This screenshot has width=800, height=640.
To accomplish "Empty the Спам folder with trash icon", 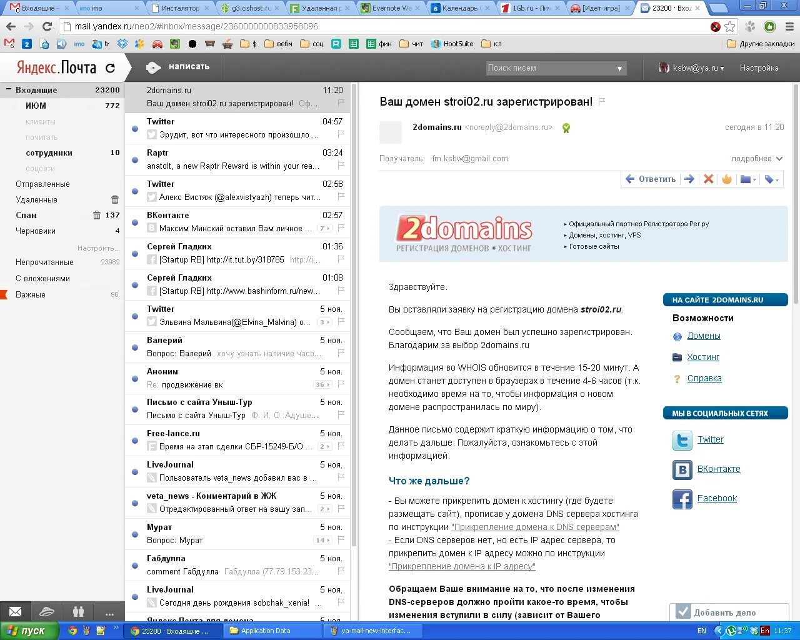I will tap(97, 215).
